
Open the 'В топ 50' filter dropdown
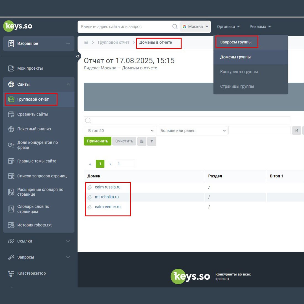click(119, 131)
